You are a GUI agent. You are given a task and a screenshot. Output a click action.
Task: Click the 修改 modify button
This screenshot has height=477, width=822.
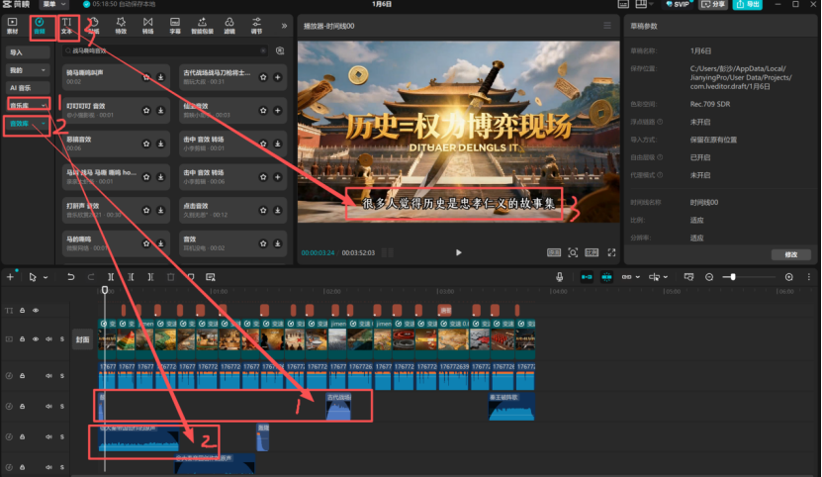coord(791,254)
